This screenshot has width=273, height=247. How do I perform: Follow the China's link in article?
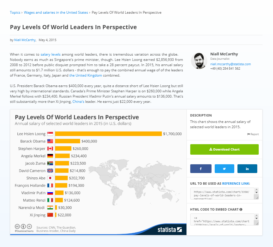[x=78, y=102]
